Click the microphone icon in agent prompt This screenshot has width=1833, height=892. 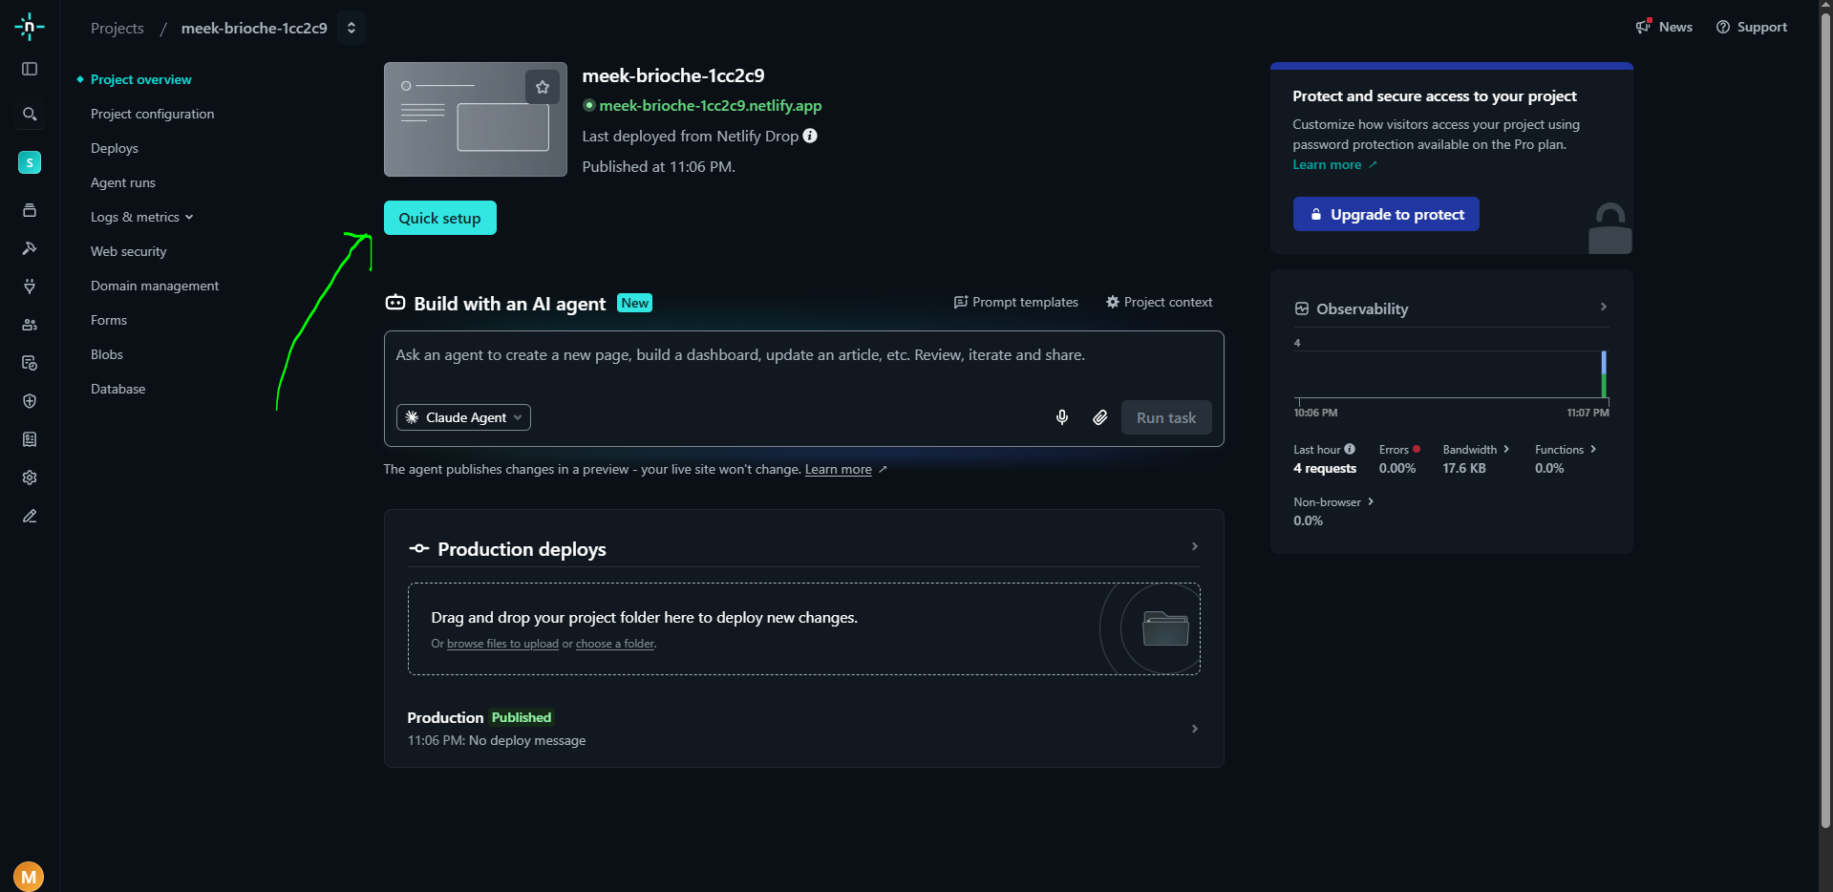tap(1062, 417)
